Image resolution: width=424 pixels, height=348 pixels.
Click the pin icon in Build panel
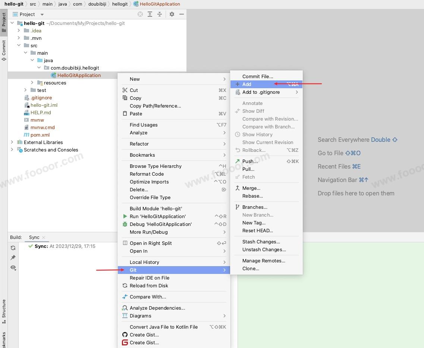(x=13, y=258)
